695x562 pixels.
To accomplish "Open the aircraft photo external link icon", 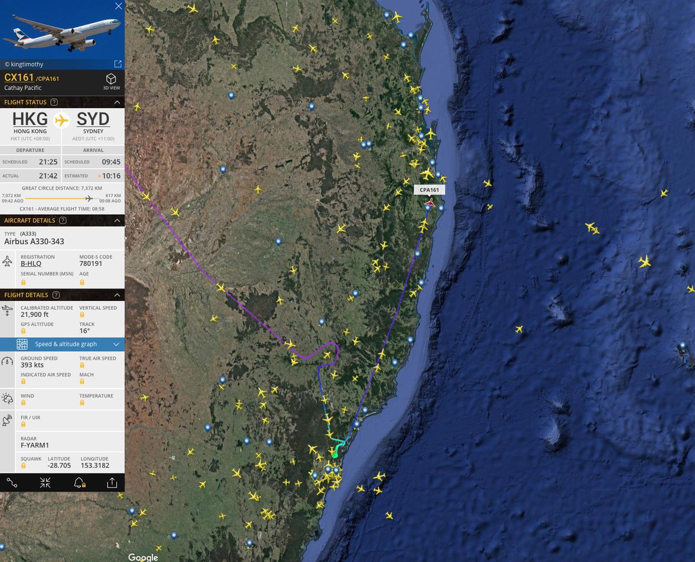I will [x=118, y=64].
